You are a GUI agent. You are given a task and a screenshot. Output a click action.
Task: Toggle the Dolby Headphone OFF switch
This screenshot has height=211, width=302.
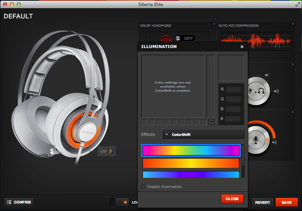point(185,39)
